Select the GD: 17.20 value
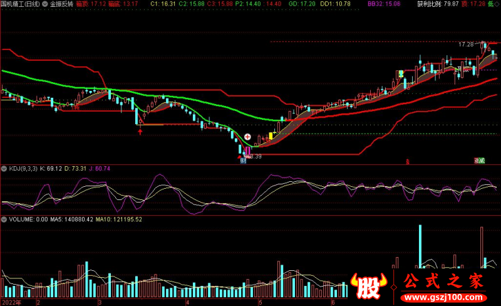 pyautogui.click(x=302, y=4)
